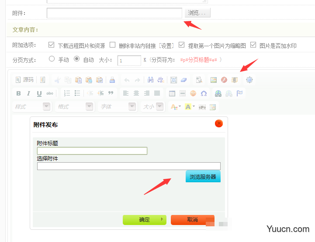Click the insert Flash icon
315x242 pixels.
coord(224,80)
